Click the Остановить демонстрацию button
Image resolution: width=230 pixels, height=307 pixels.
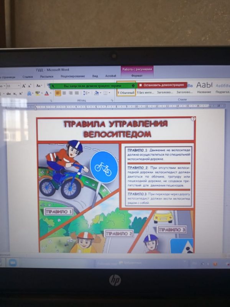click(162, 85)
